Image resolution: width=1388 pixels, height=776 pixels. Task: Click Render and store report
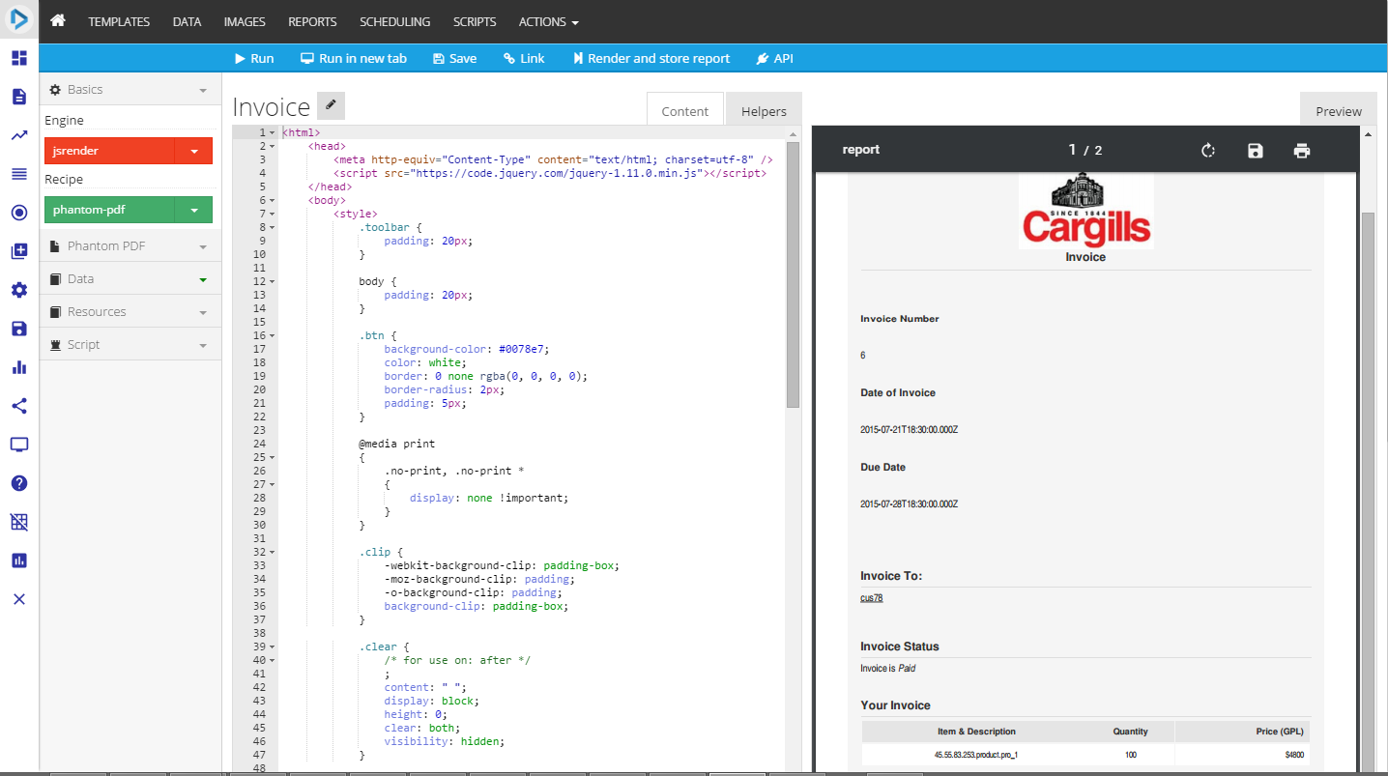[x=652, y=58]
